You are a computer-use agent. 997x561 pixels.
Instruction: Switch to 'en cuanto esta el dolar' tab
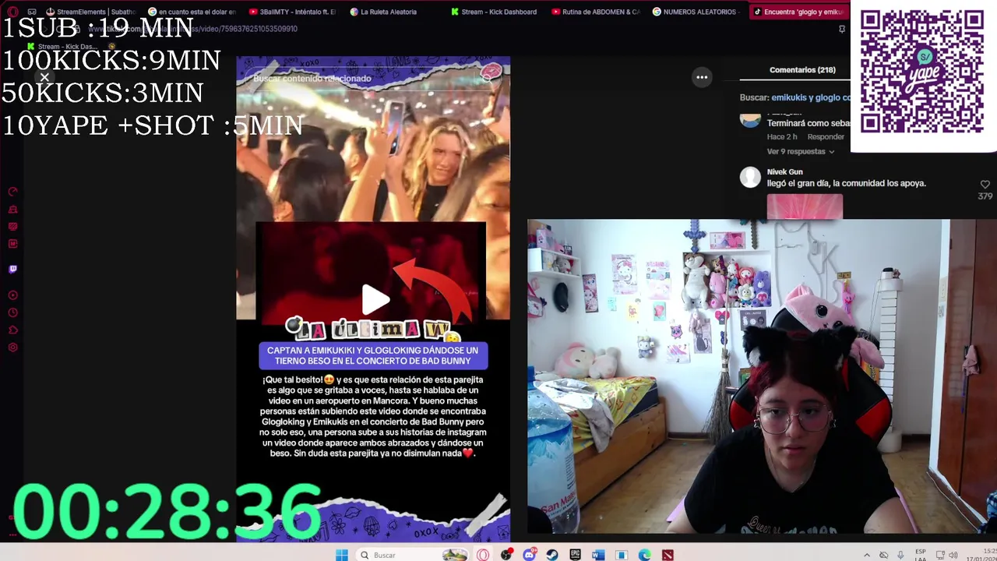[x=192, y=12]
